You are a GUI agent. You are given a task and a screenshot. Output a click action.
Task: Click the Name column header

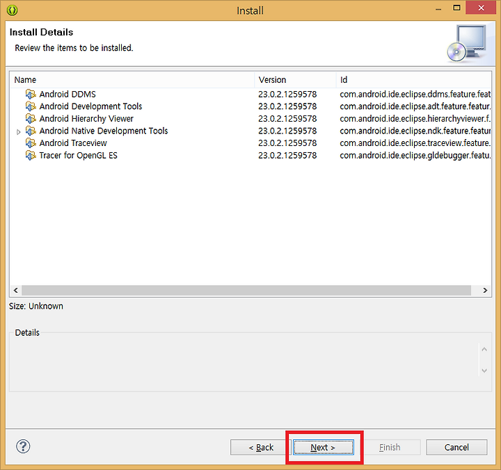point(132,80)
